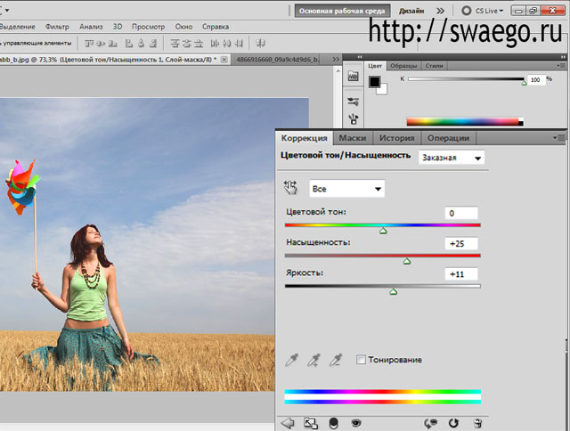Switch to the Образцы tab
Viewport: 570px width, 431px height.
(x=403, y=66)
